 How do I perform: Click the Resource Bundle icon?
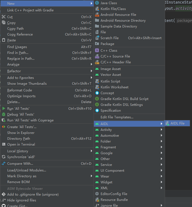pos(97,199)
